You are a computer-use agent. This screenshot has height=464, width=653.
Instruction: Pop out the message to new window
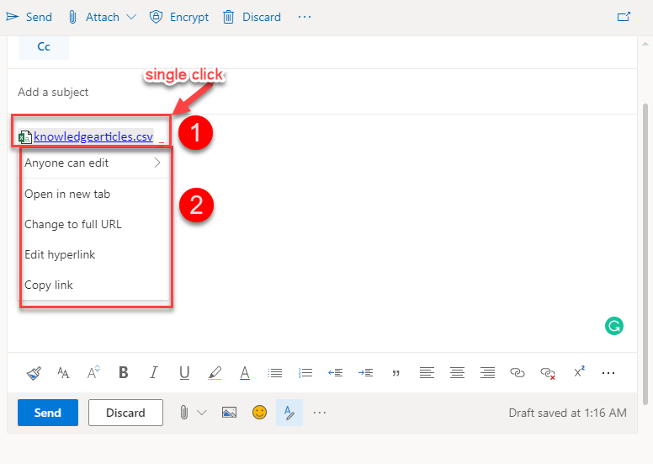click(624, 17)
